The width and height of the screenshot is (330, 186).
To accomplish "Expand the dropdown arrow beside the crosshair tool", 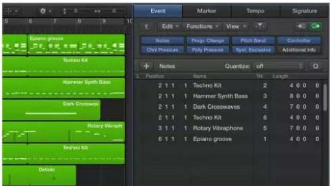I will (x=16, y=11).
